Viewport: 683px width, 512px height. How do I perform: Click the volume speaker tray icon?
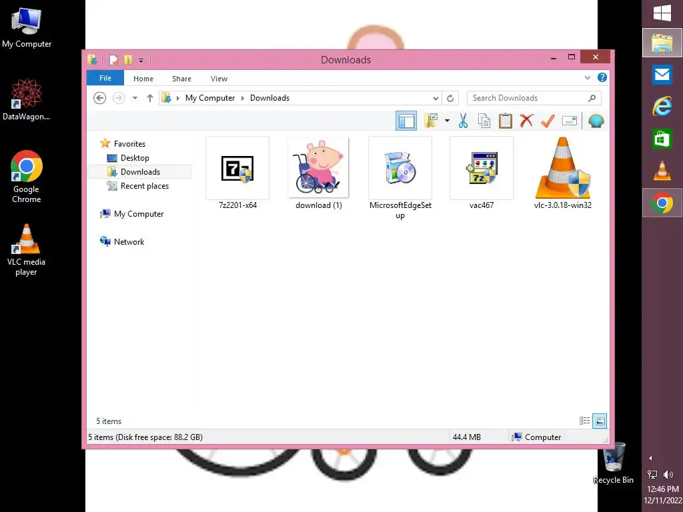[x=668, y=475]
